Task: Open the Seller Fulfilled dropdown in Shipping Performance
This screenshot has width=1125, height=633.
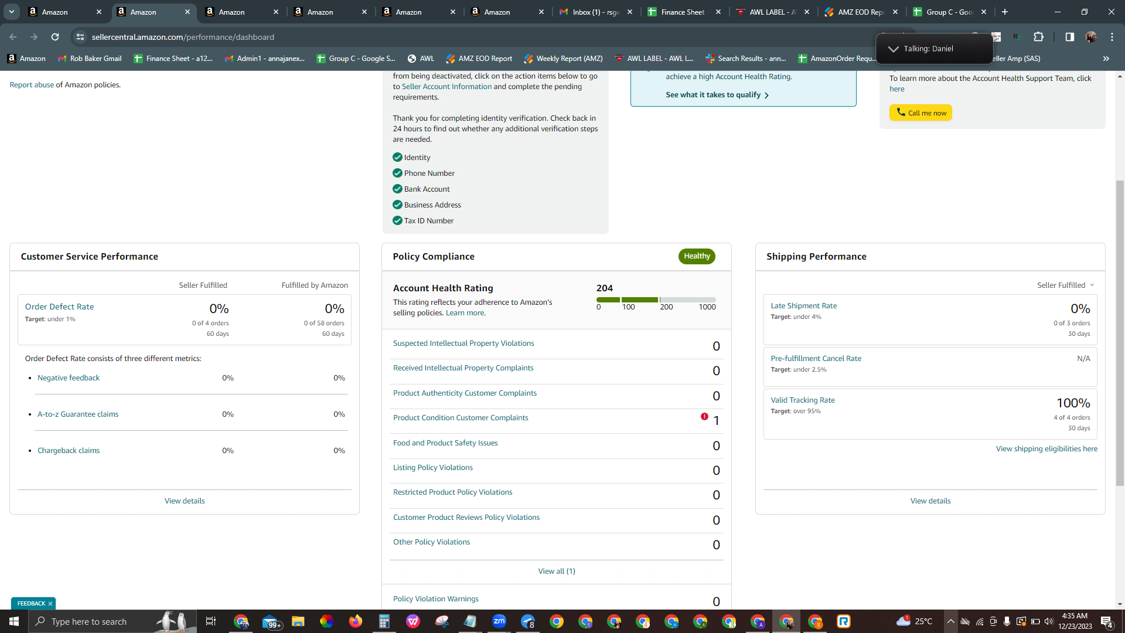Action: (x=1066, y=285)
